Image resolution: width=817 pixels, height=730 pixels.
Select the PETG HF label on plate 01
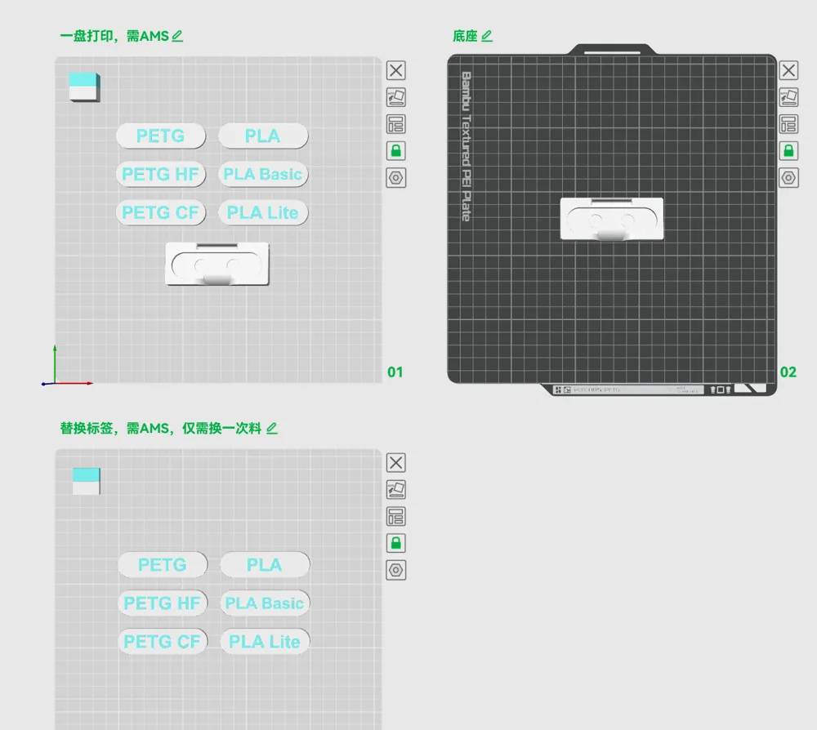click(160, 175)
